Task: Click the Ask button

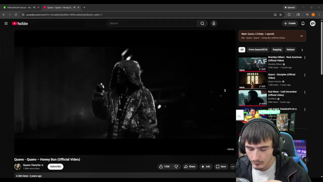Action: tap(205, 167)
